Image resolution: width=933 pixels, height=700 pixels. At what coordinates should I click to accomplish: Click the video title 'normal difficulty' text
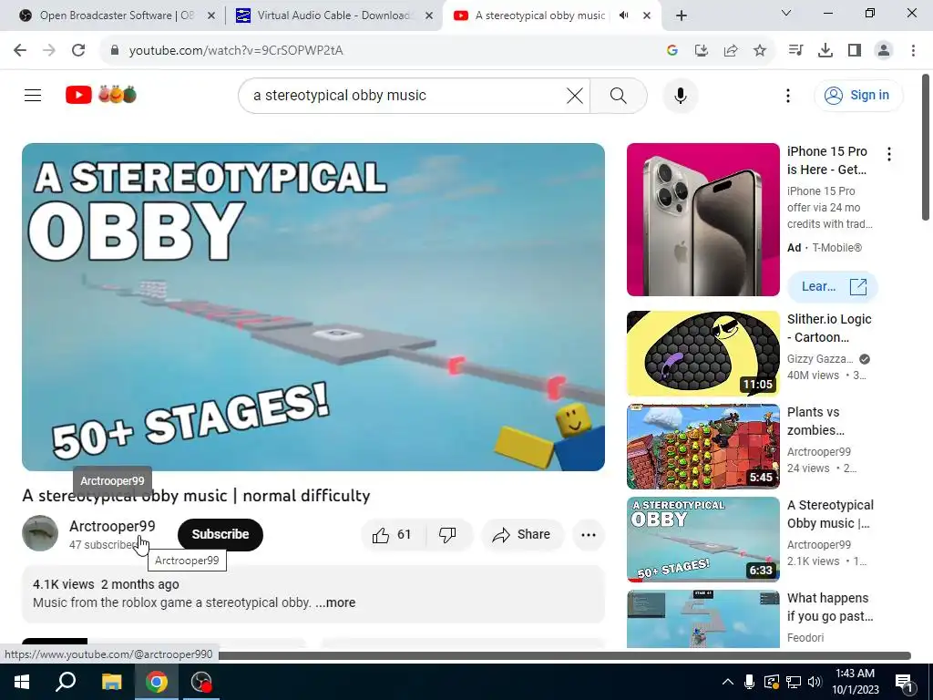(306, 496)
